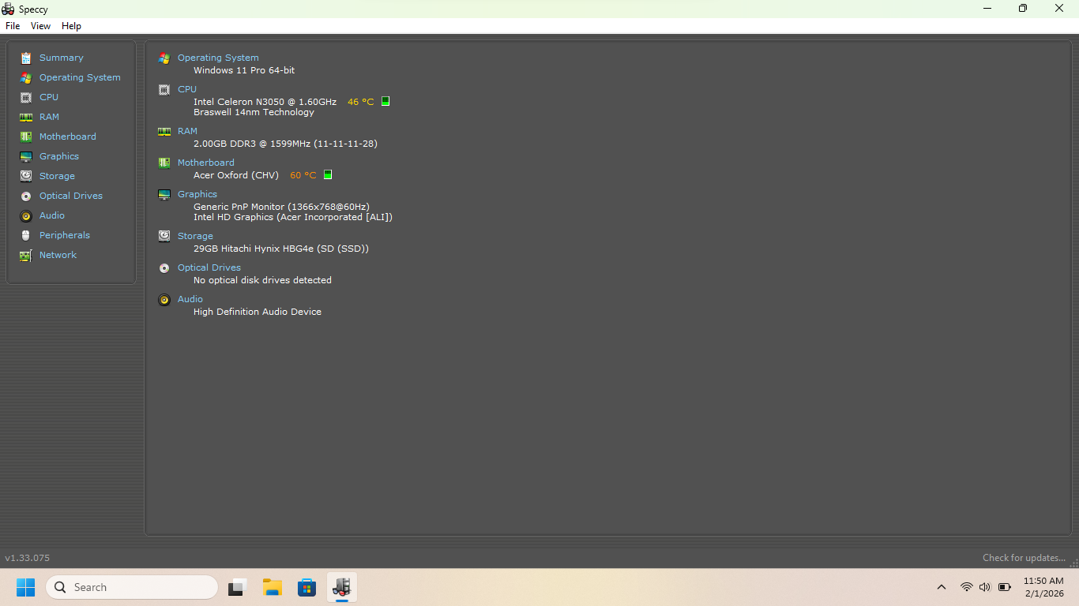The image size is (1079, 606).
Task: Open Microsoft Store from the taskbar
Action: (x=307, y=587)
